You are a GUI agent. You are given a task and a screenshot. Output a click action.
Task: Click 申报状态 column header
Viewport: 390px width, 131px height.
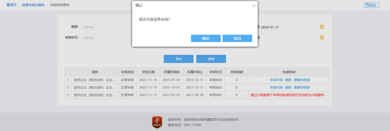tap(215, 72)
